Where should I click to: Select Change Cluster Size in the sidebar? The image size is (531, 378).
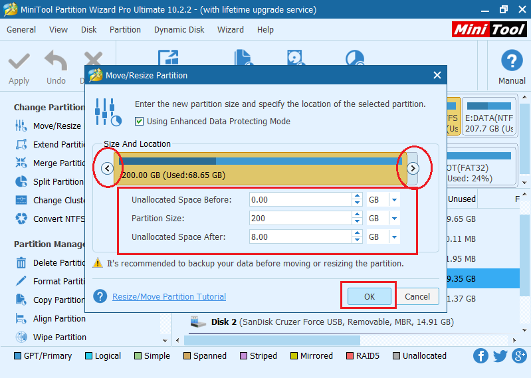click(49, 201)
